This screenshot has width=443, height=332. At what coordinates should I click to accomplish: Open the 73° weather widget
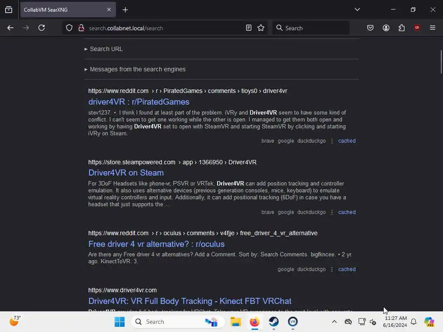click(15, 321)
